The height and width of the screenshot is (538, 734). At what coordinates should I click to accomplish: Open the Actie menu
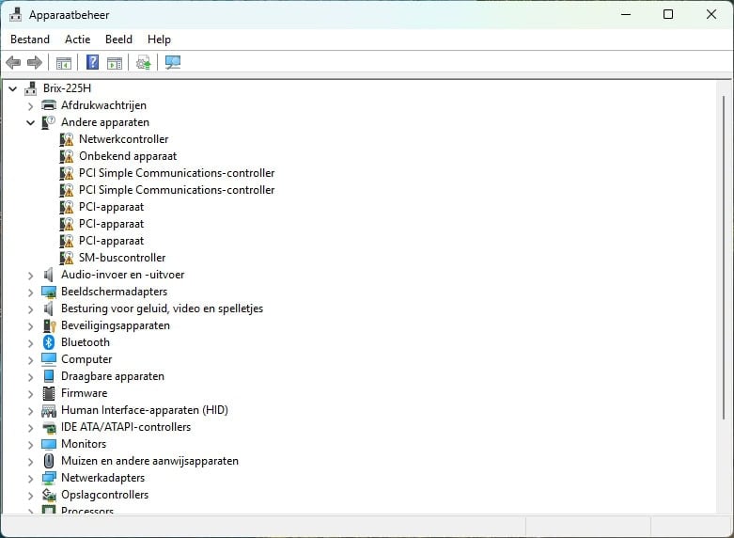(77, 40)
